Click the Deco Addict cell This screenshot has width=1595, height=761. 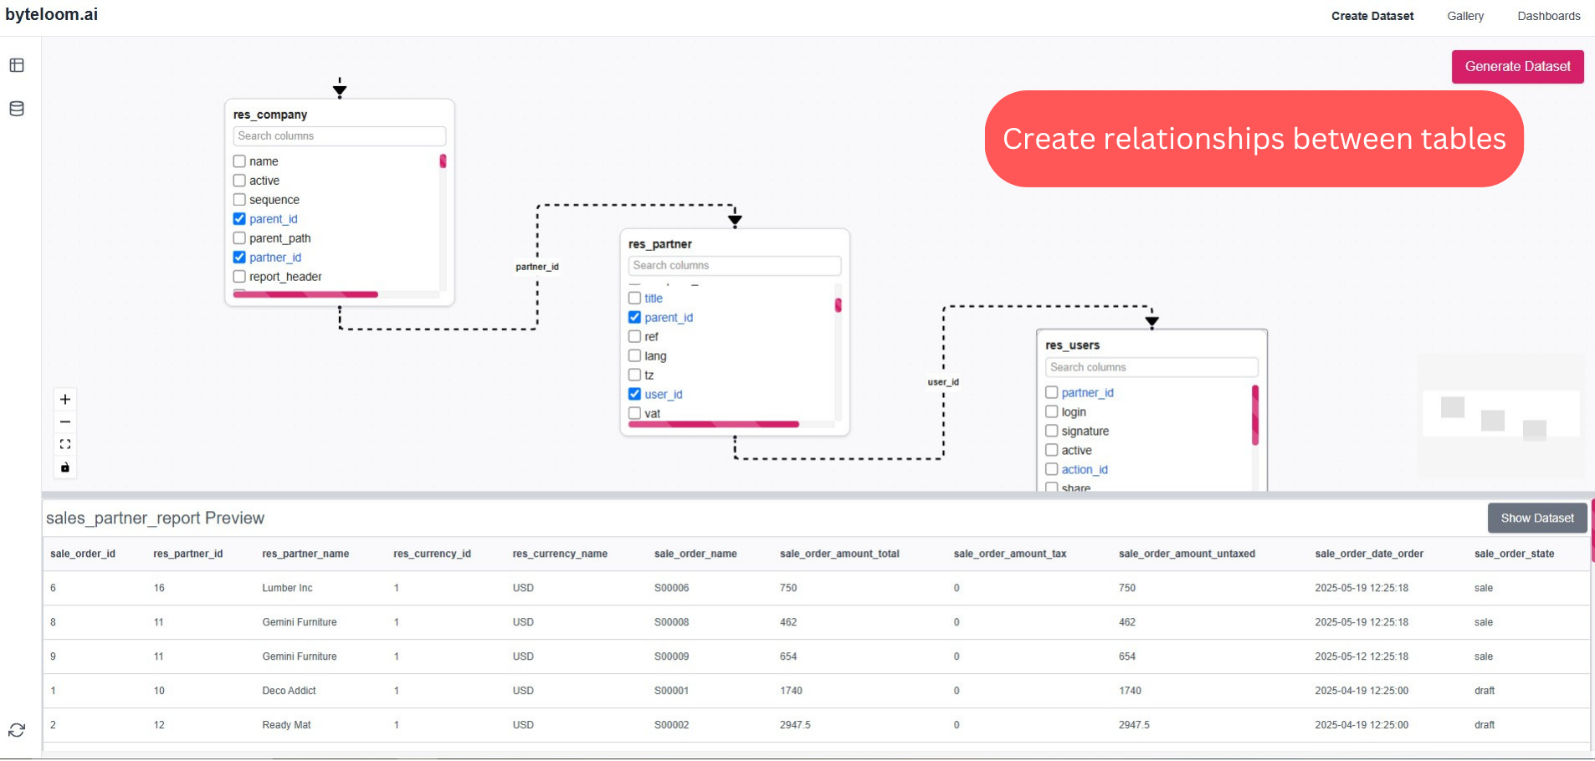click(289, 692)
